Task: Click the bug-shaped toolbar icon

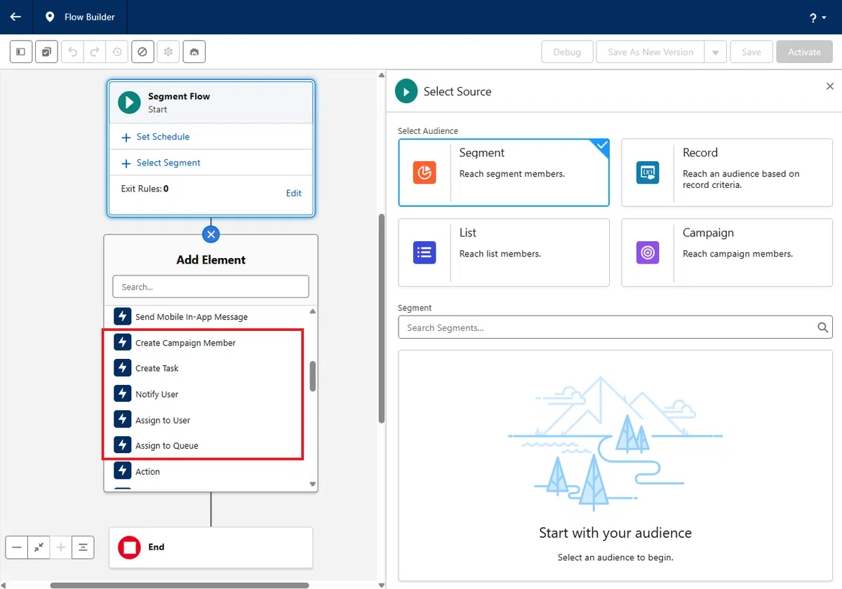Action: [194, 52]
